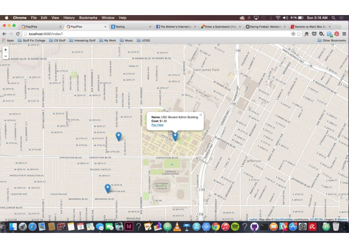349x248 pixels.
Task: Click the browser forward arrow
Action: [x=11, y=34]
